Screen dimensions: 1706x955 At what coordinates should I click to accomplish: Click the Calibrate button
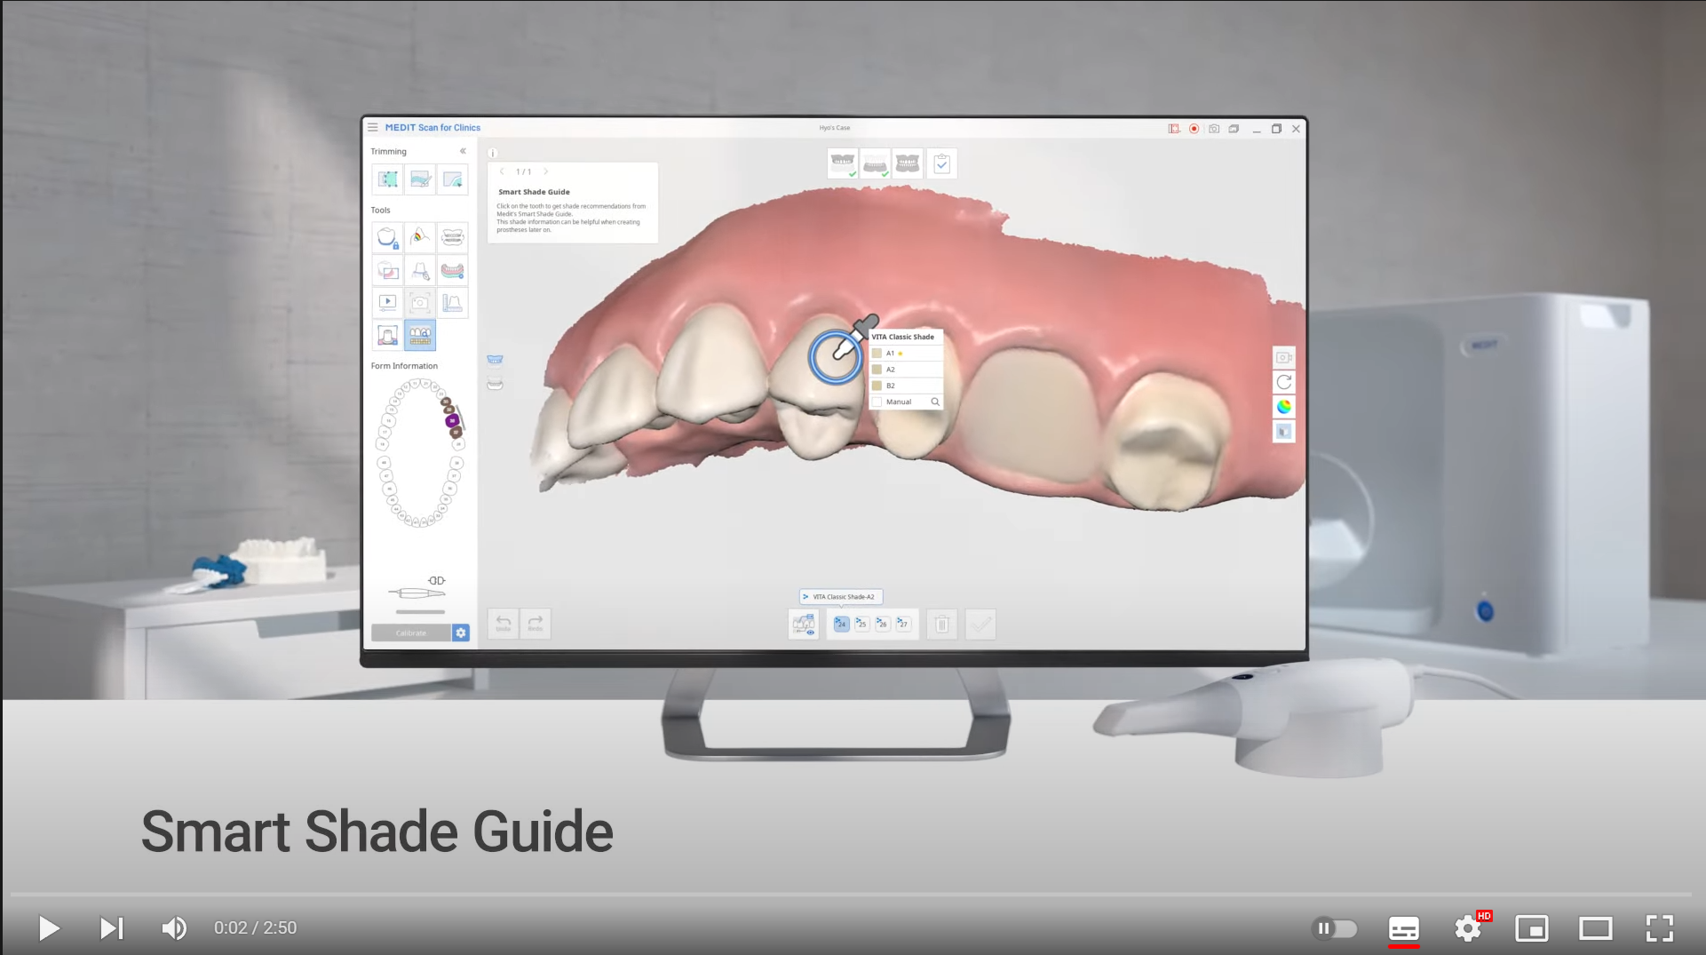point(411,633)
